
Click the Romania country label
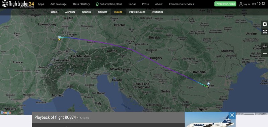coord(199,72)
